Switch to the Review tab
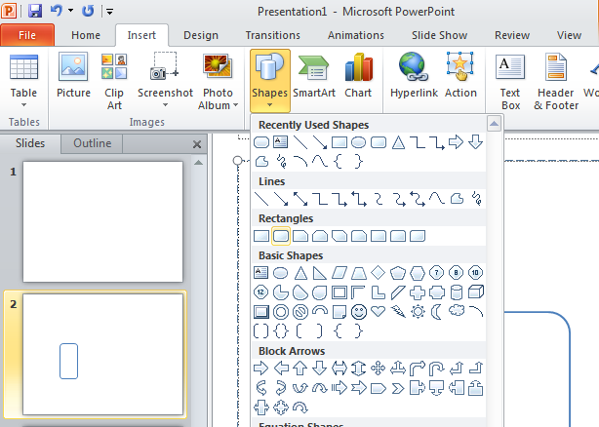 pos(512,35)
